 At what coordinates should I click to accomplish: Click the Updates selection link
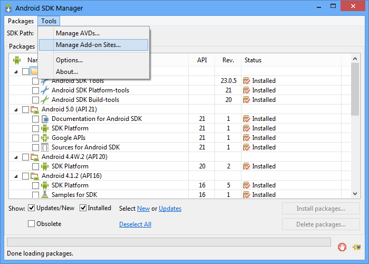pyautogui.click(x=170, y=209)
